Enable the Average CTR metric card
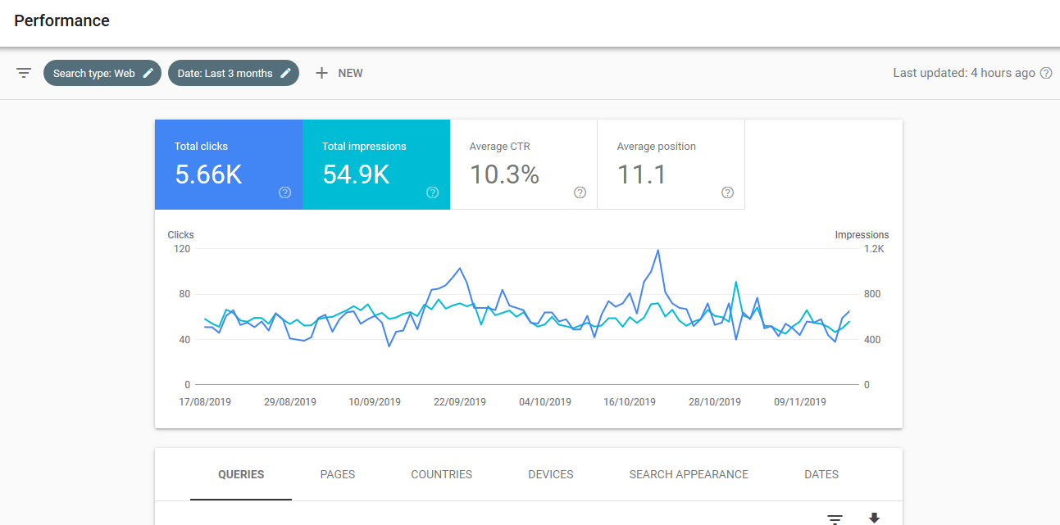 [524, 165]
